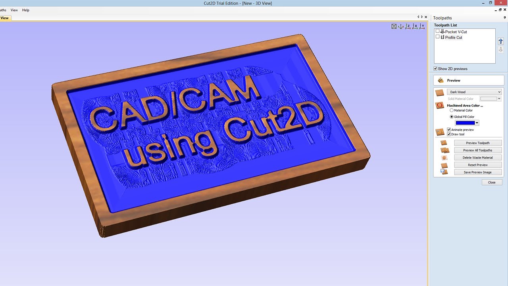Move toolpath down with grey arrow
The height and width of the screenshot is (286, 508).
(500, 50)
